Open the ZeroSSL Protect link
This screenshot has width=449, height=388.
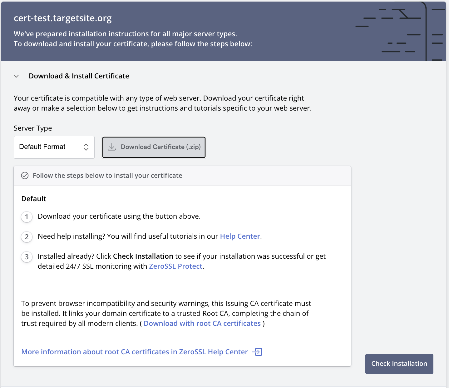(176, 266)
